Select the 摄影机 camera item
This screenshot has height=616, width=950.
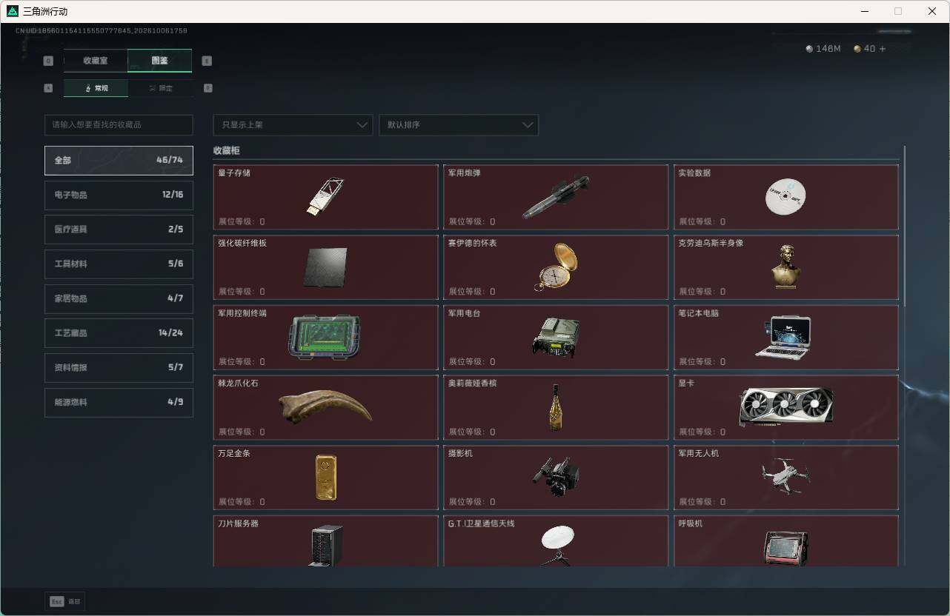(556, 478)
